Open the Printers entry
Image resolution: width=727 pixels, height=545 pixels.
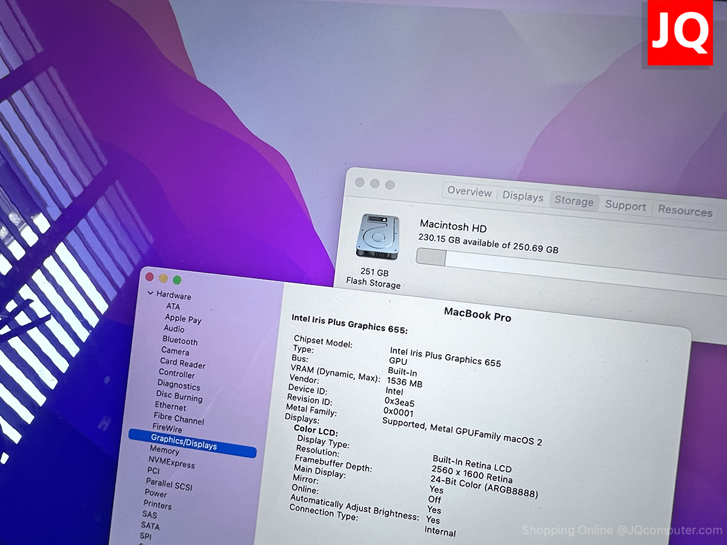click(x=158, y=504)
